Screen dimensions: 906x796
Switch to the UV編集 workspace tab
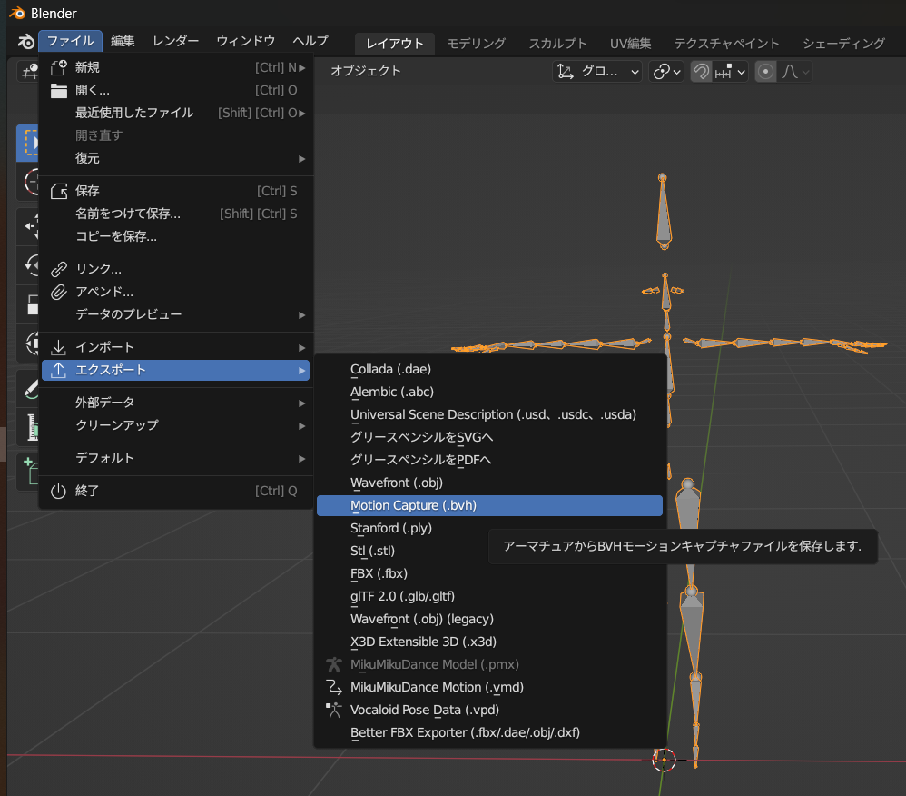point(629,43)
